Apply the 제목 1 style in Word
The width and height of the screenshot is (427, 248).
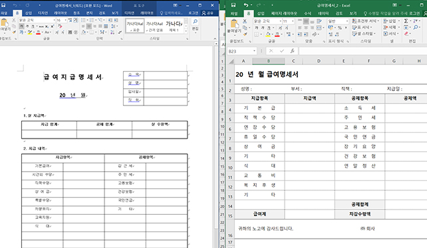(174, 26)
